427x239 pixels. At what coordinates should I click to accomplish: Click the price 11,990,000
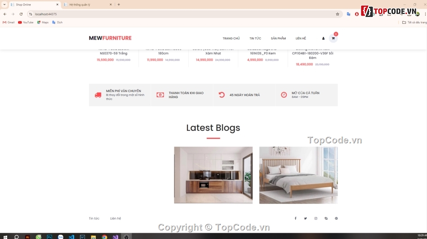155,60
